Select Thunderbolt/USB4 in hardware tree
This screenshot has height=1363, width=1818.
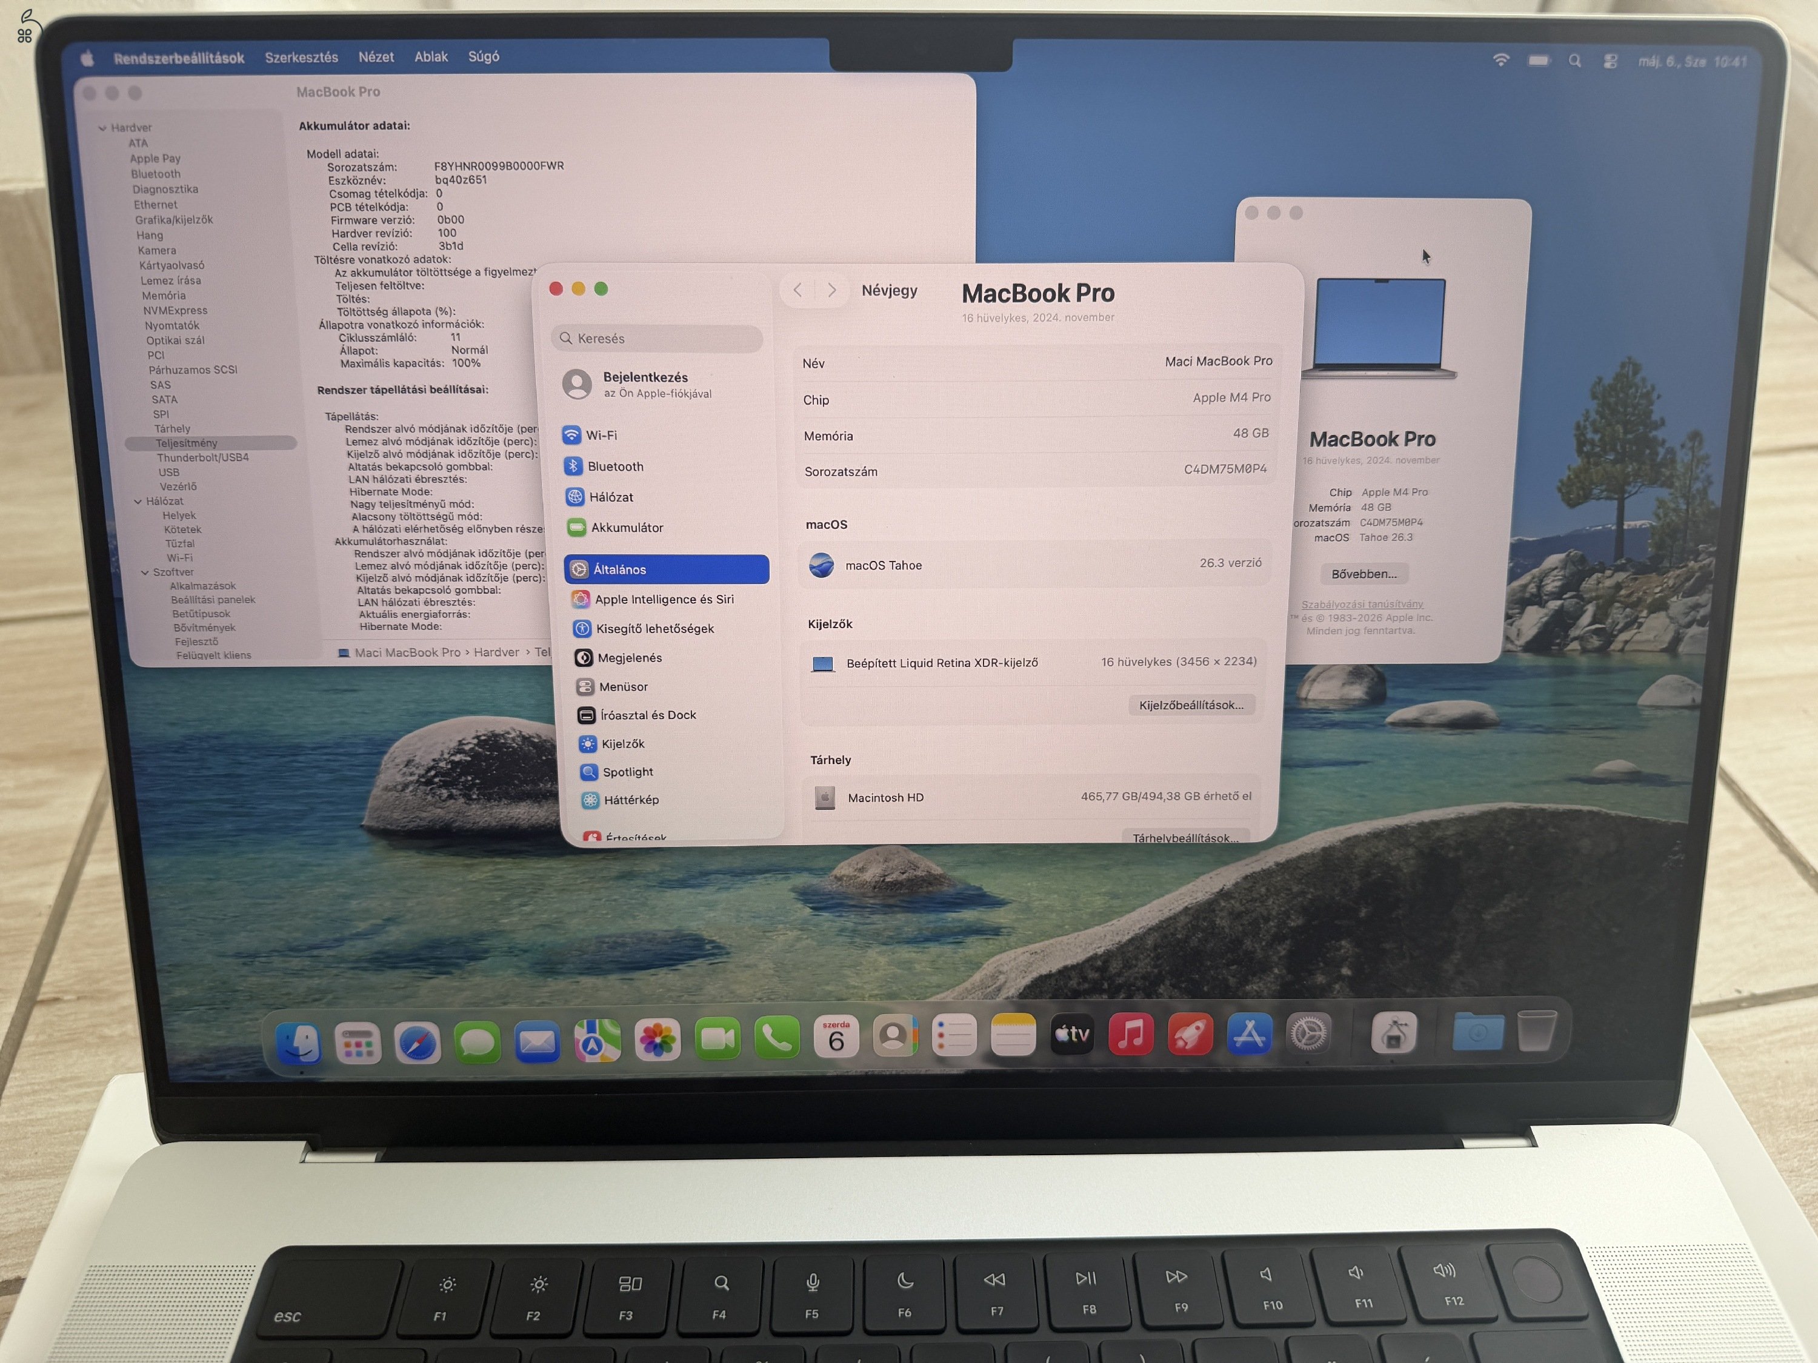click(203, 457)
